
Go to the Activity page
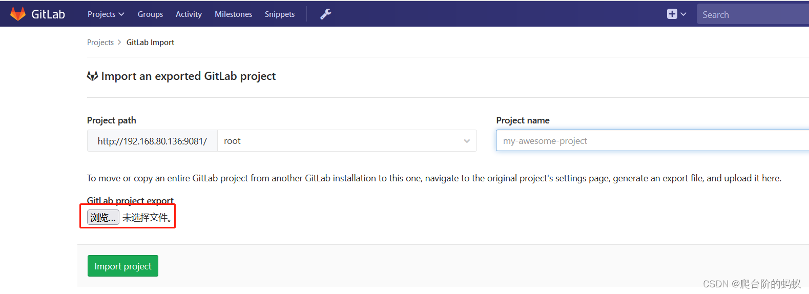[x=189, y=14]
